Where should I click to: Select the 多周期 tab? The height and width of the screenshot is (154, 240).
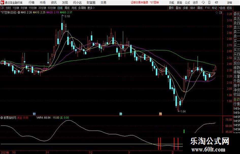[x=82, y=8]
